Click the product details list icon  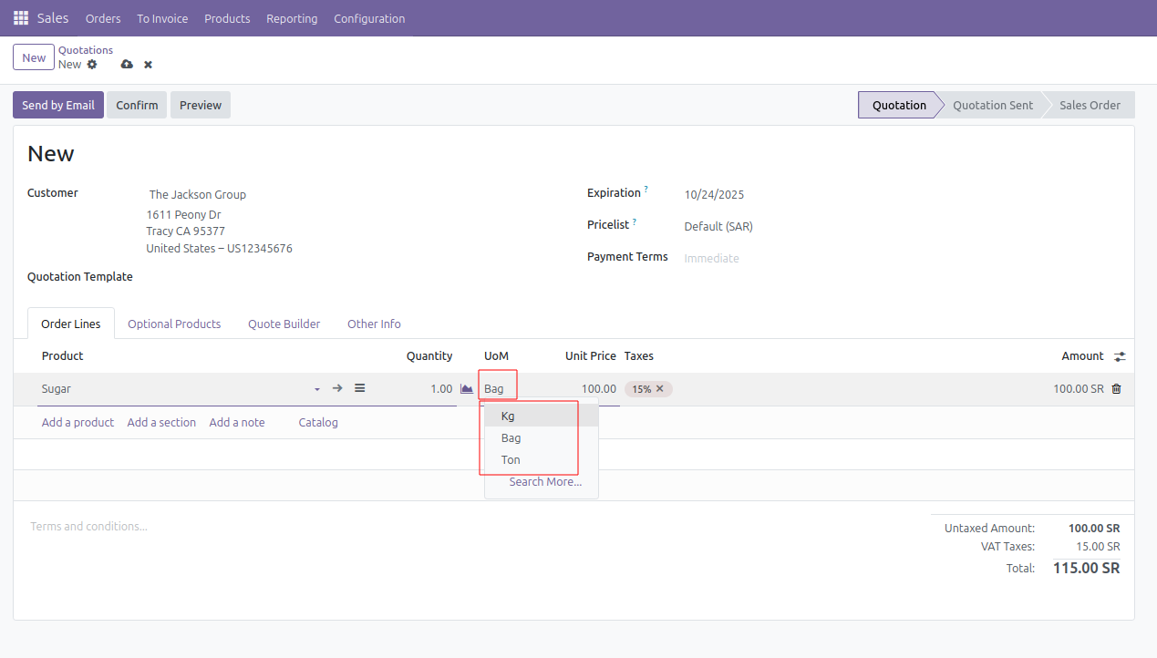(360, 388)
